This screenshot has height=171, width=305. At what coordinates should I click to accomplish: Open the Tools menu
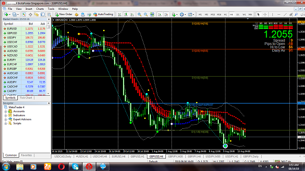pos(51,9)
